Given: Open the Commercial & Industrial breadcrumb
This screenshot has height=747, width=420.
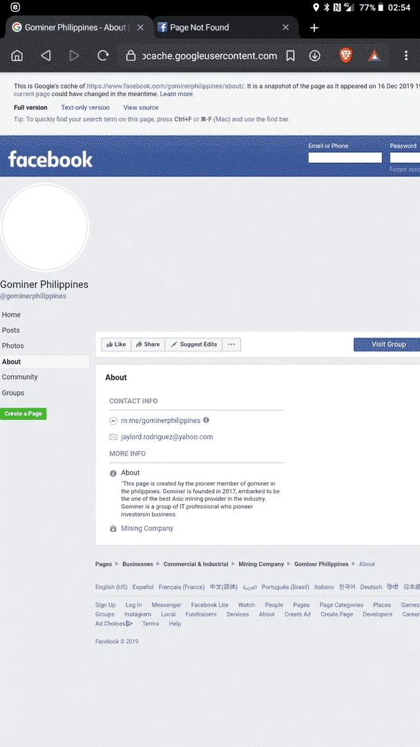Looking at the screenshot, I should (196, 564).
